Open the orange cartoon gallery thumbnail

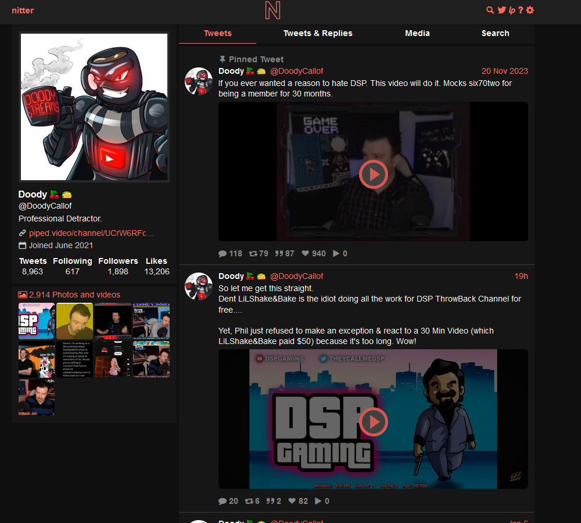tap(37, 359)
